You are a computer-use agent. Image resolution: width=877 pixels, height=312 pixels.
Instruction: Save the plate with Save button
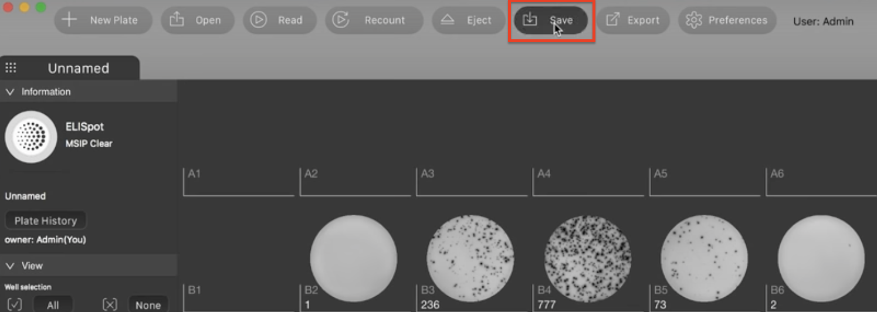[x=551, y=20]
